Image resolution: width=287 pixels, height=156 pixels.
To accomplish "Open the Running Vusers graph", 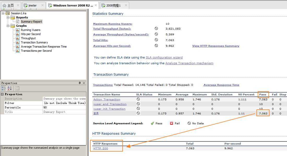I will point(30,30).
